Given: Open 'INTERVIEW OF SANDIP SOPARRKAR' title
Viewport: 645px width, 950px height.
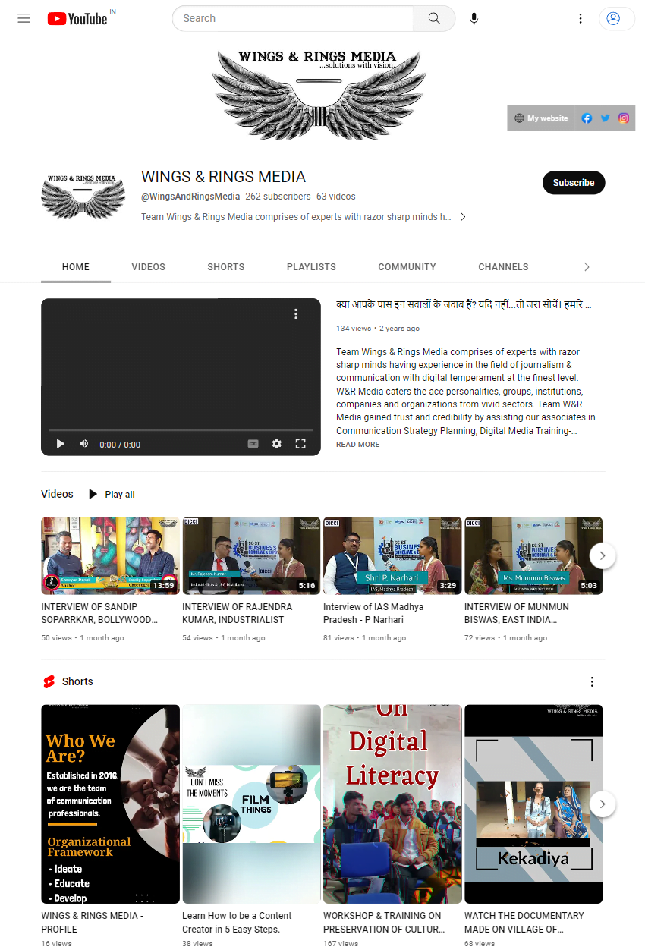Looking at the screenshot, I should pyautogui.click(x=100, y=613).
